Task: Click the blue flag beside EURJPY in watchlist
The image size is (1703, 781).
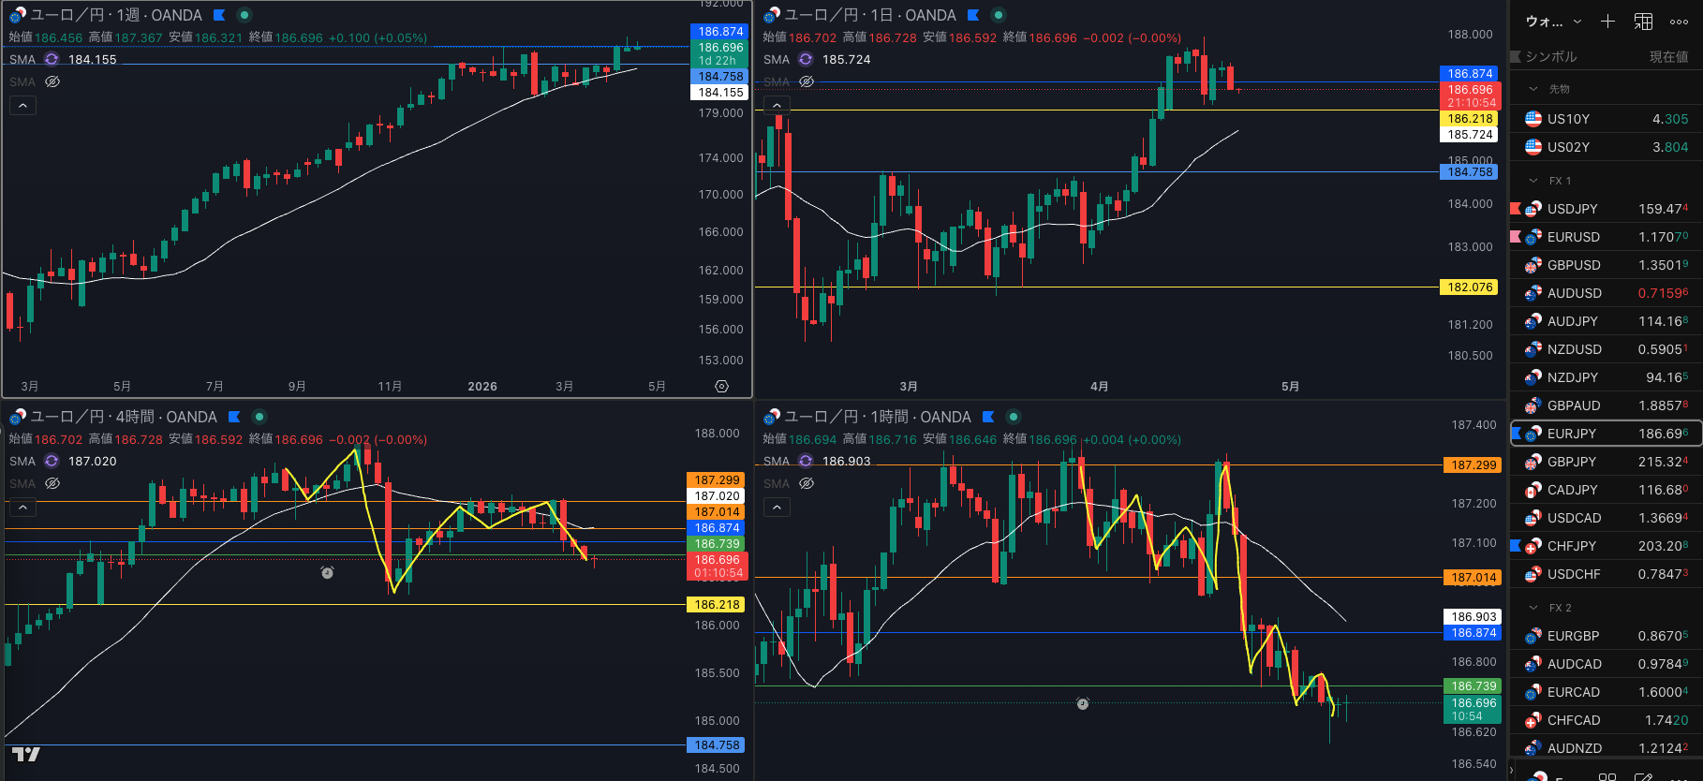Action: pos(1516,434)
